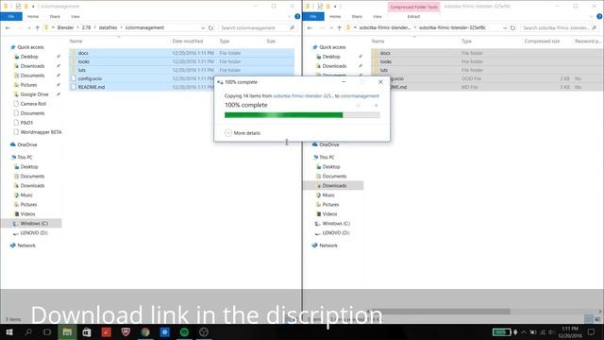Screen dimensions: 604x340
Task: Open Google Drive in left navigation pane
Action: [x=34, y=94]
